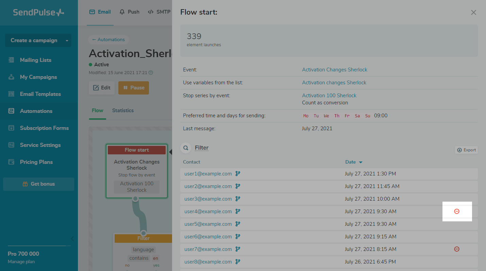Open the Filter link

(x=202, y=148)
